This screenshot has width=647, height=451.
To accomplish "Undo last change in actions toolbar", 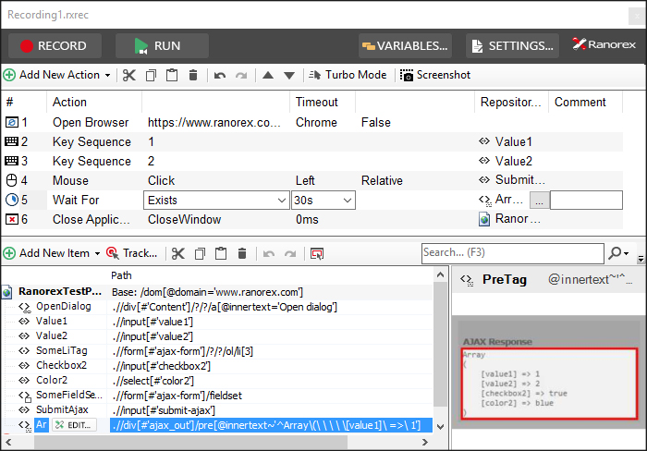I will tap(220, 75).
